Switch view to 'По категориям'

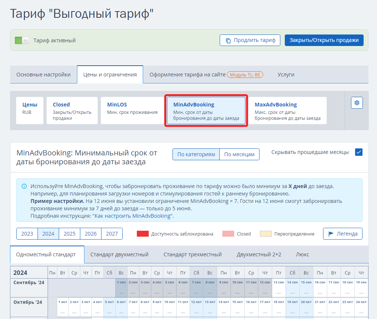point(196,154)
